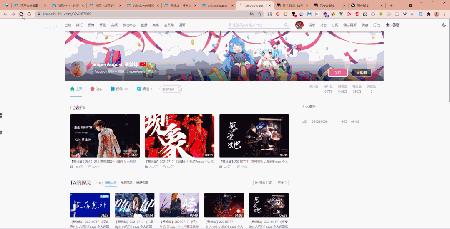The image size is (450, 229).
Task: Click the pink 关注 follow button
Action: point(338,73)
